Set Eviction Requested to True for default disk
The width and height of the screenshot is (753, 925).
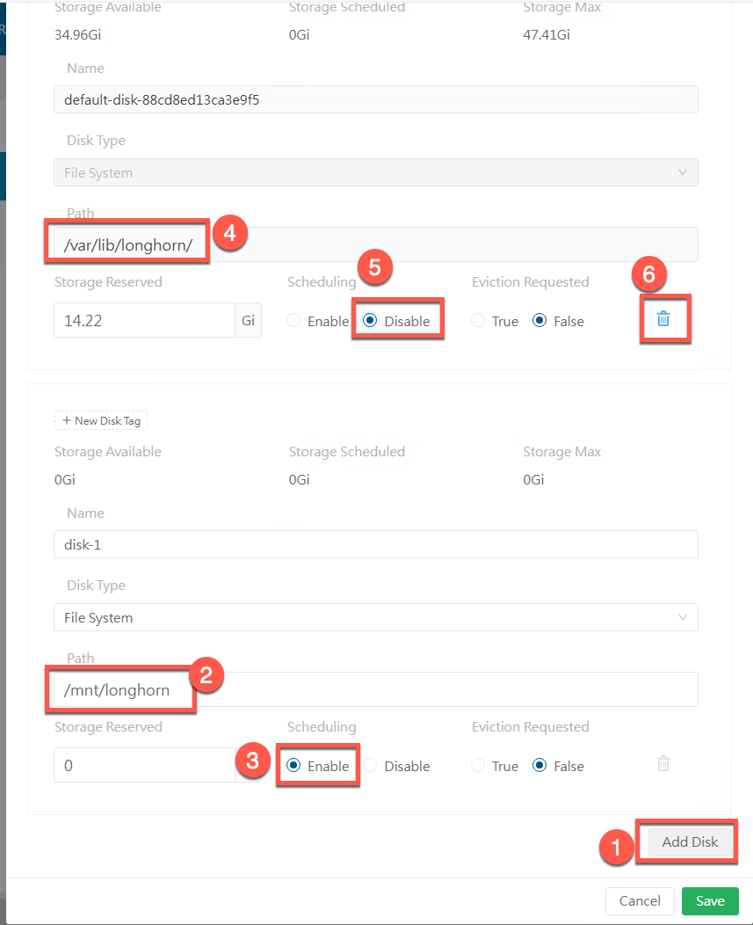(479, 322)
